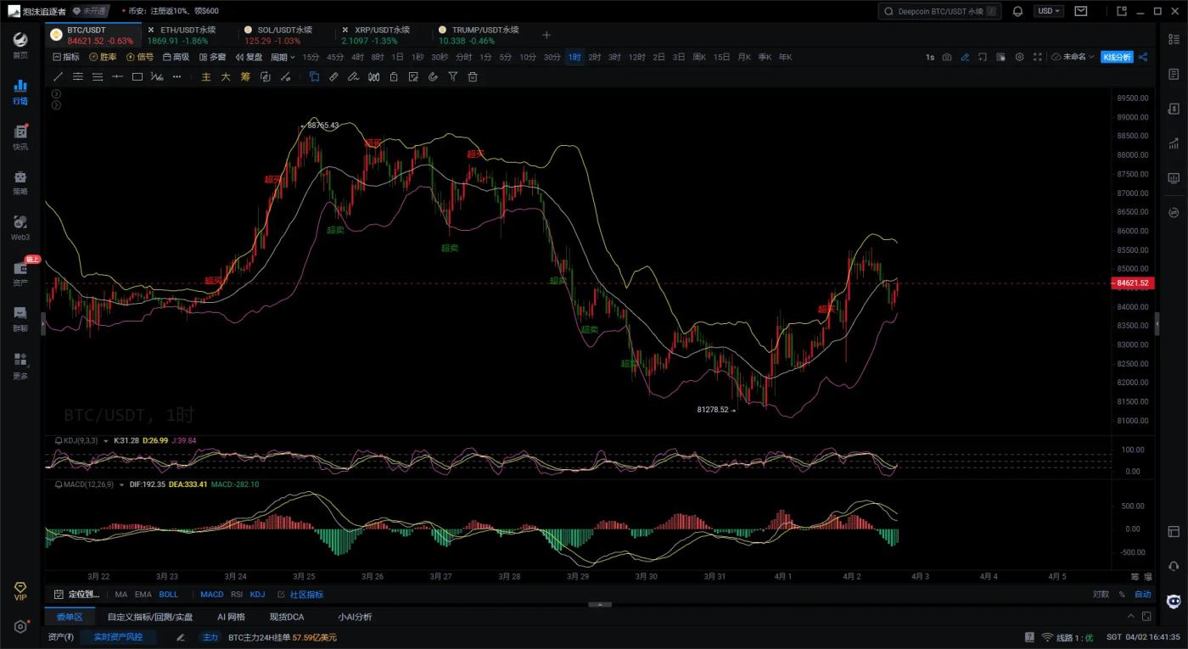The image size is (1188, 649).
Task: Toggle the BOLL indicator off
Action: (168, 595)
